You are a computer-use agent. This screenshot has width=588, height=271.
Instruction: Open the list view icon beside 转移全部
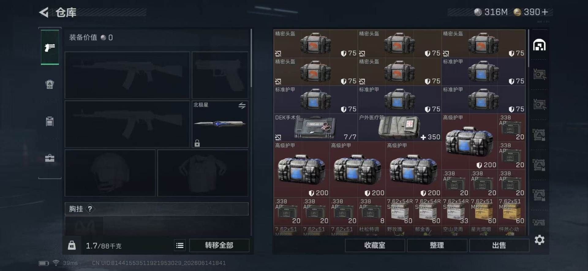pos(180,245)
